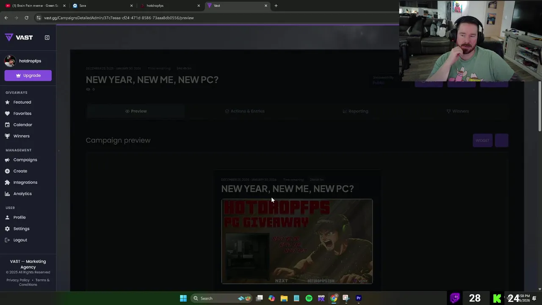This screenshot has width=542, height=305.
Task: Collapse the sidebar with the panel icon
Action: [47, 37]
